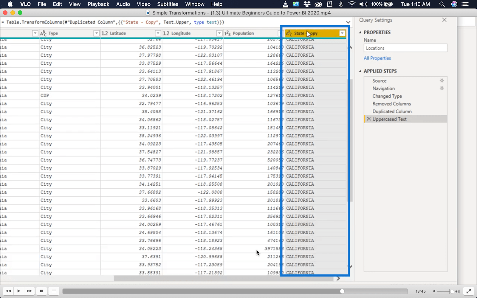
Task: Click the Dropbox menu bar icon
Action: tap(307, 4)
